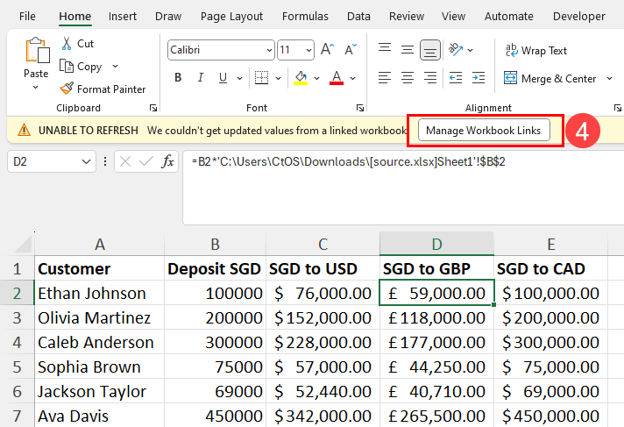624x427 pixels.
Task: Open the Paste options dropdown arrow
Action: pyautogui.click(x=35, y=87)
